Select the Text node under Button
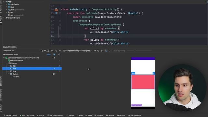Image resolution: width=208 pixels, height=117 pixels. pyautogui.click(x=17, y=77)
